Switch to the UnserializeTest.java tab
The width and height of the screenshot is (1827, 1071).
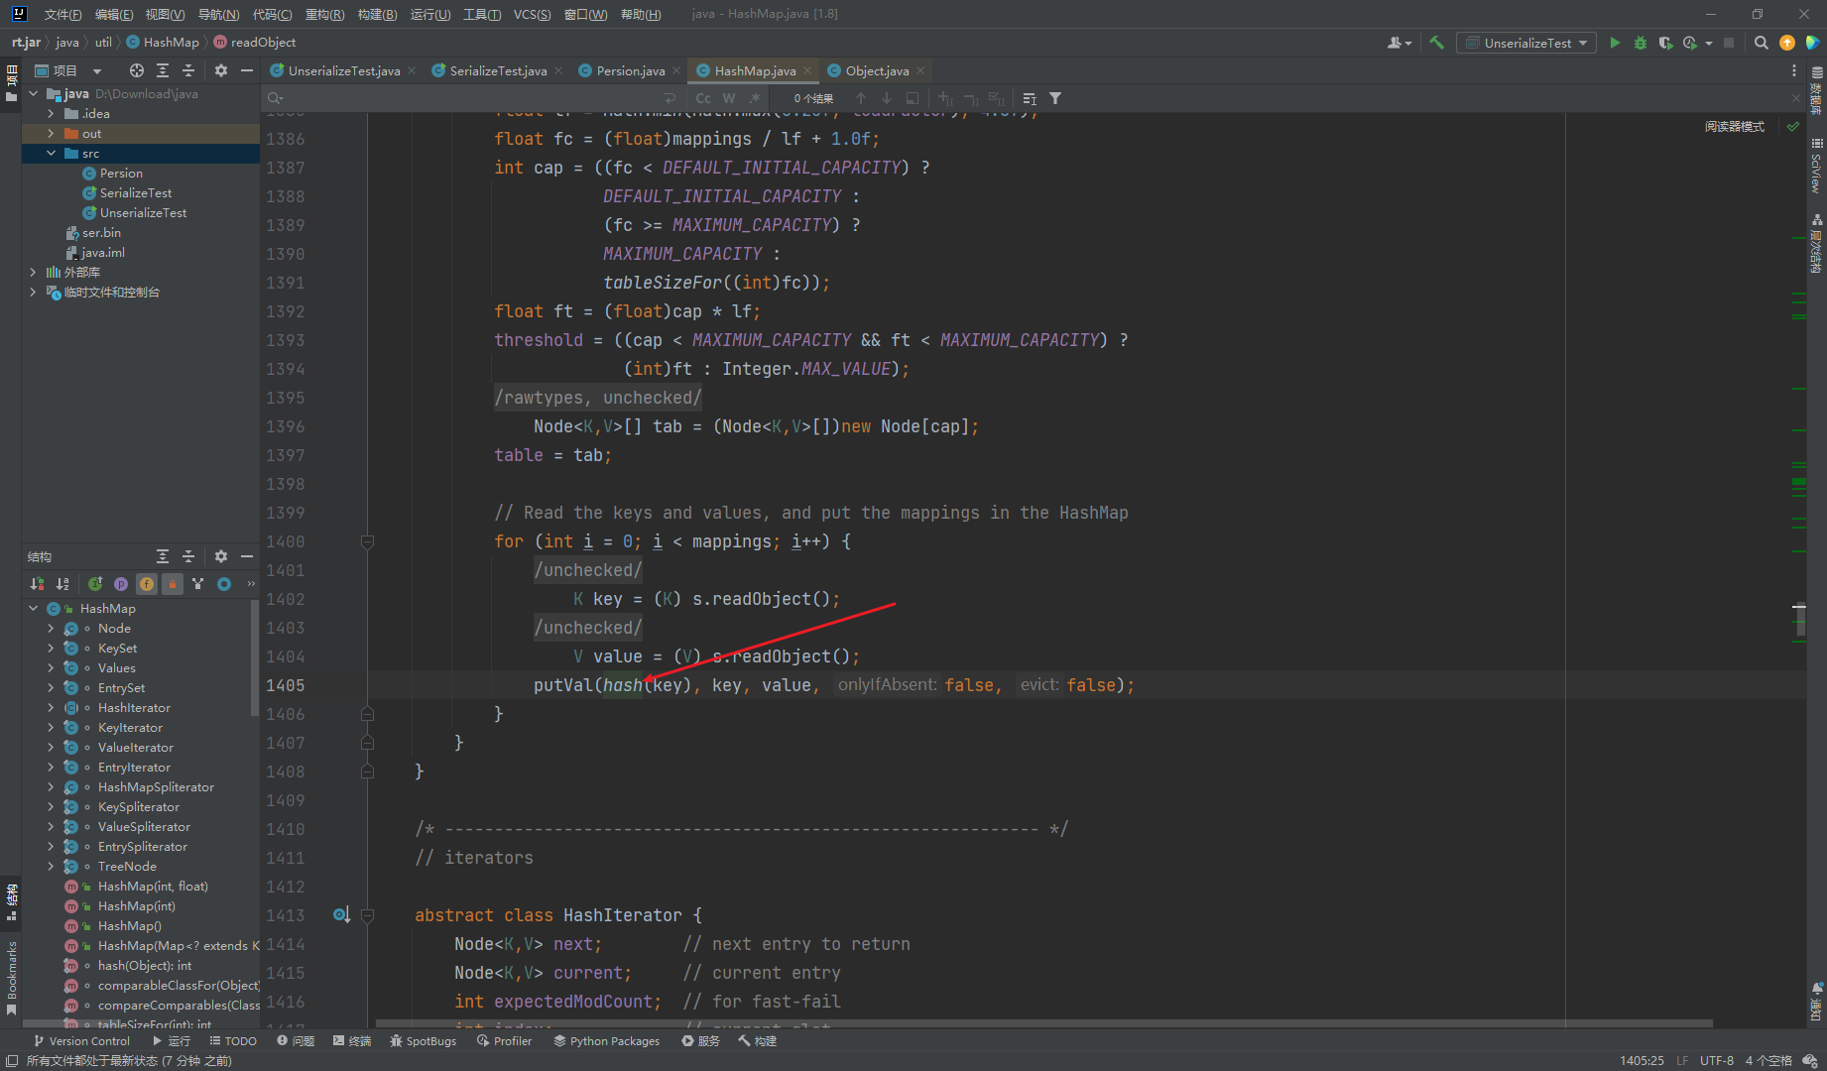pyautogui.click(x=344, y=70)
